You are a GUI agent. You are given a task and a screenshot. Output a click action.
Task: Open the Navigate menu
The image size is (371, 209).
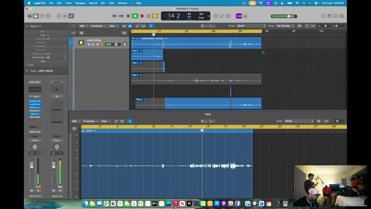click(80, 3)
